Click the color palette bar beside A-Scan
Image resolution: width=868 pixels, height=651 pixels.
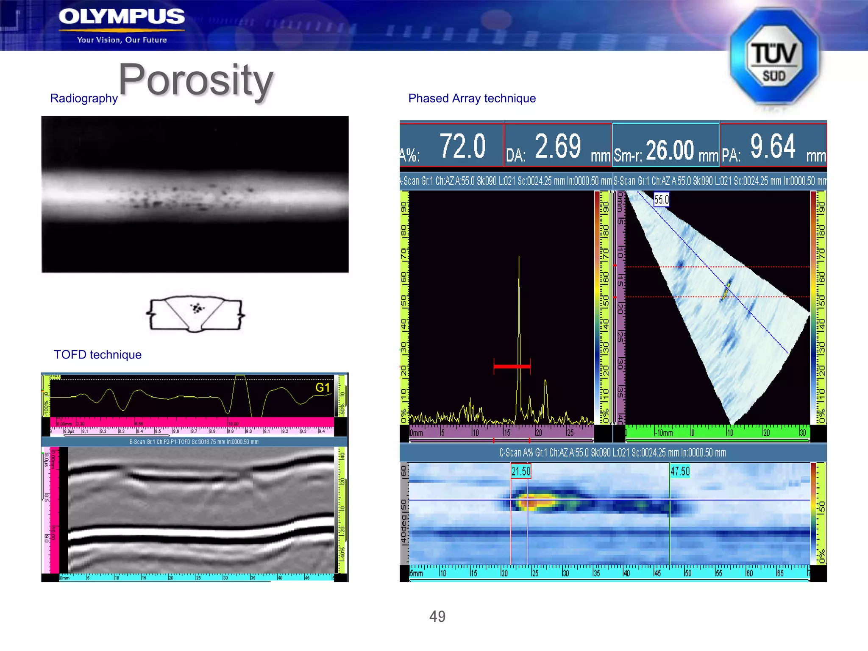pos(597,307)
